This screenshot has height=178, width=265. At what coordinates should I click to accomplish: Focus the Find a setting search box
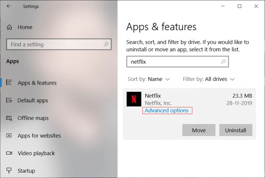(x=59, y=44)
